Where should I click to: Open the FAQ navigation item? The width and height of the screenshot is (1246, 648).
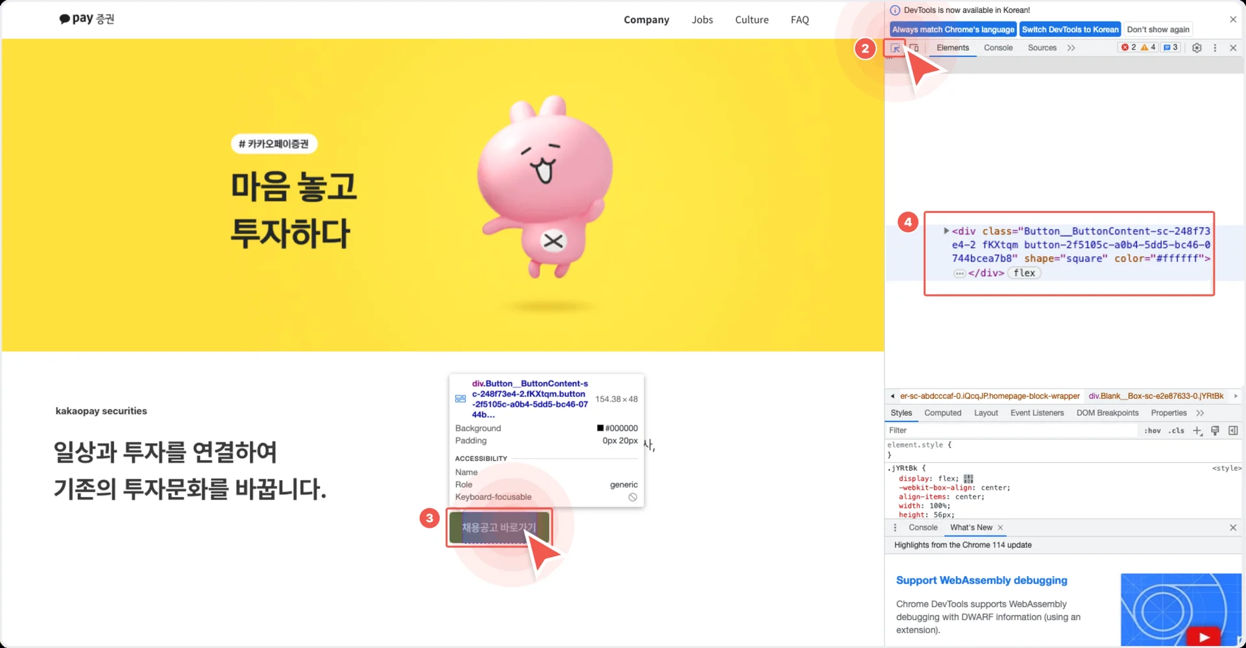pyautogui.click(x=800, y=19)
